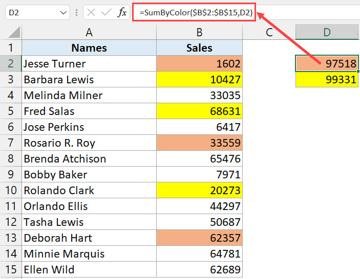The height and width of the screenshot is (279, 360).
Task: Select the orange cell with 62357
Action: (x=199, y=238)
